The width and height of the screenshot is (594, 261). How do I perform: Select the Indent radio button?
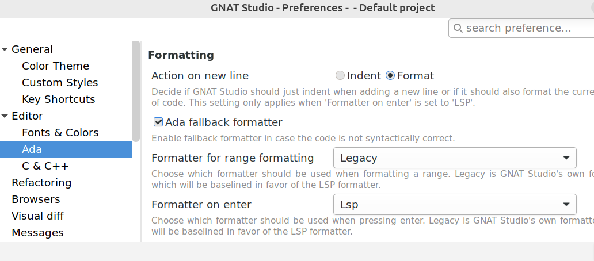coord(340,76)
